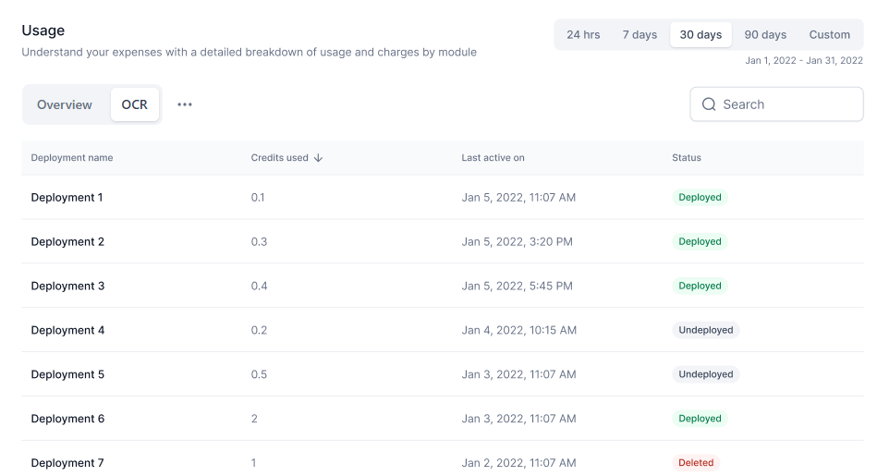
Task: Open the Custom date range option
Action: pyautogui.click(x=830, y=35)
